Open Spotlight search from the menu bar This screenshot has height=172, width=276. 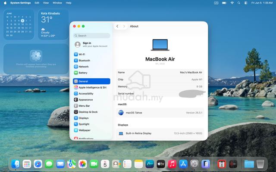[238, 3]
